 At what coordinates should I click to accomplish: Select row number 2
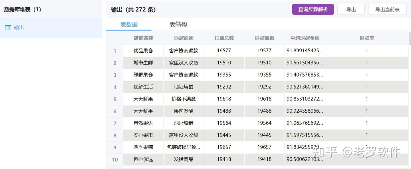(x=115, y=63)
